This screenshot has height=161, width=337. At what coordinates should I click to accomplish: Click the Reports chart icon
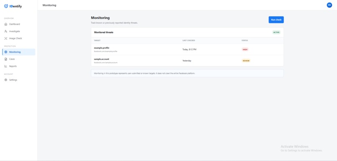[x=6, y=66]
